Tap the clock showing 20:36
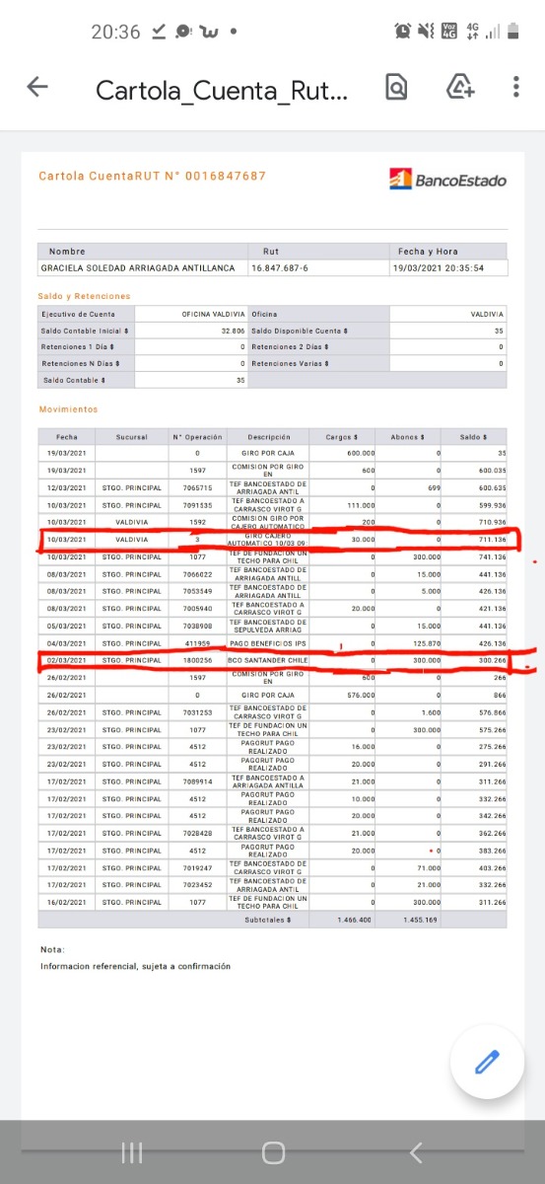The width and height of the screenshot is (545, 1184). (115, 32)
